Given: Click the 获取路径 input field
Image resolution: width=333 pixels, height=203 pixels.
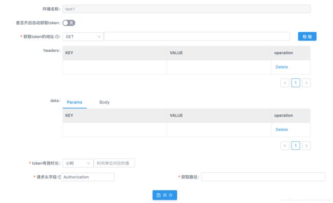Looking at the screenshot, I should tap(263, 177).
